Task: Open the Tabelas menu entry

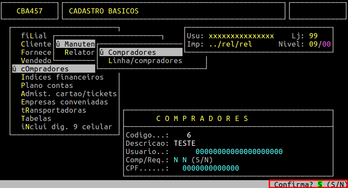Action: tap(36, 118)
